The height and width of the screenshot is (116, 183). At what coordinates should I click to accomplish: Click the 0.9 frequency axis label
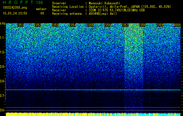(x=2, y=67)
